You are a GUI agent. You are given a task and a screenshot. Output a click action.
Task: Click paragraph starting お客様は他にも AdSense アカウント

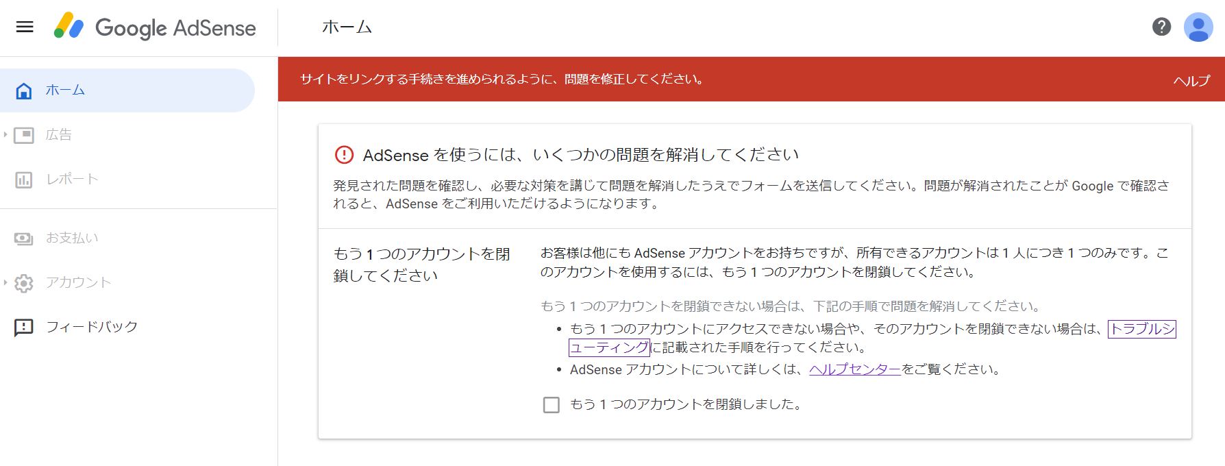(x=854, y=262)
